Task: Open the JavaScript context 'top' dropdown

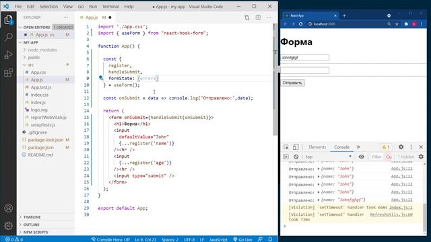Action: click(329, 157)
